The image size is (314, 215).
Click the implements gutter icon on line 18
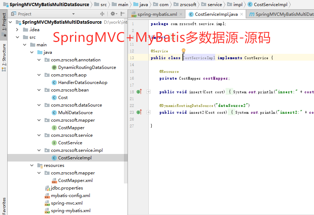(139, 92)
